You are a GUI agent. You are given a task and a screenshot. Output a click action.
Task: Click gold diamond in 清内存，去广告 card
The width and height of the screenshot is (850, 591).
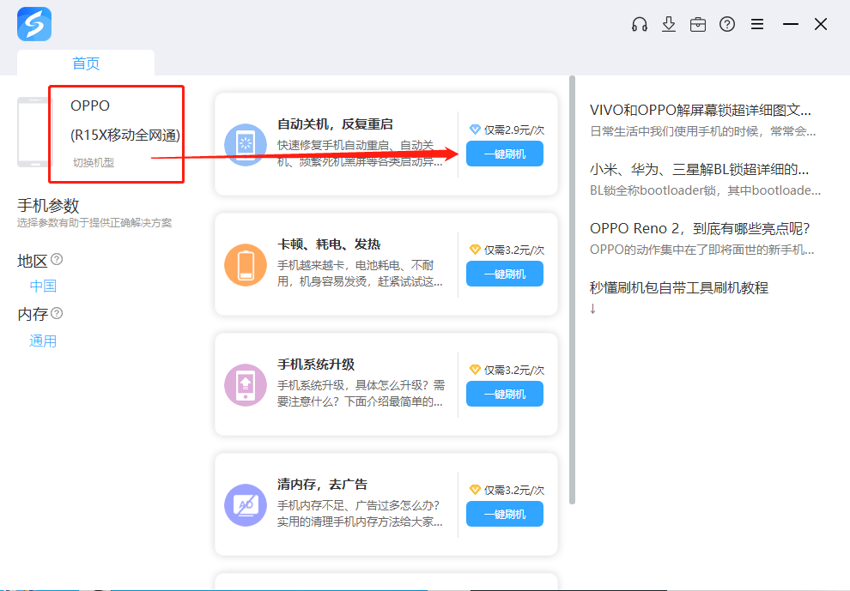[x=475, y=490]
